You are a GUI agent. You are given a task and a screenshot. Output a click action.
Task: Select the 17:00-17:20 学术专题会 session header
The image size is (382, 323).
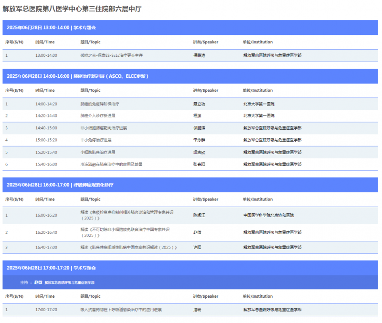pyautogui.click(x=190, y=268)
